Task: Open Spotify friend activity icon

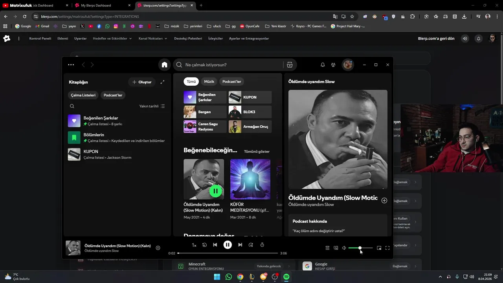Action: 333,65
